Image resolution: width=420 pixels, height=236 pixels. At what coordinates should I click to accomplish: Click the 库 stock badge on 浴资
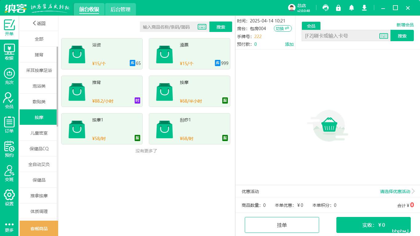coord(133,63)
